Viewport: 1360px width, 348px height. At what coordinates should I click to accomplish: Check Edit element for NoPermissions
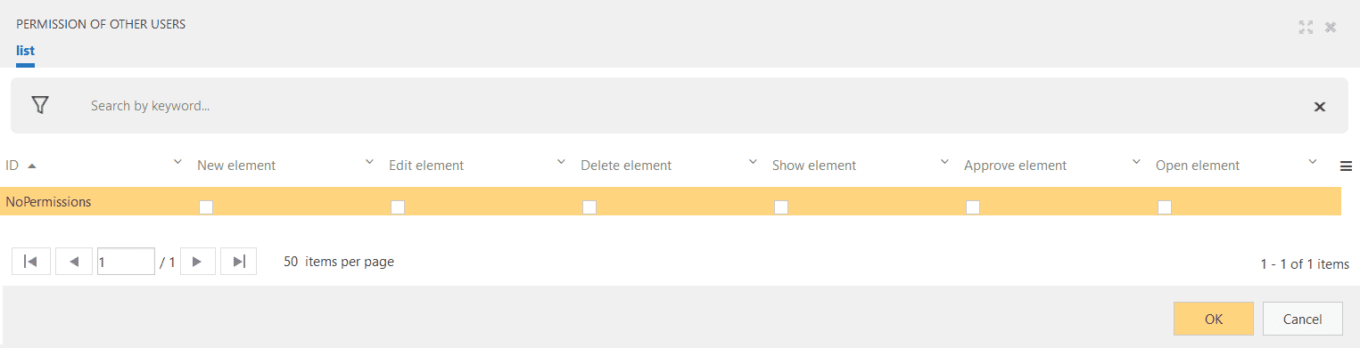coord(398,207)
